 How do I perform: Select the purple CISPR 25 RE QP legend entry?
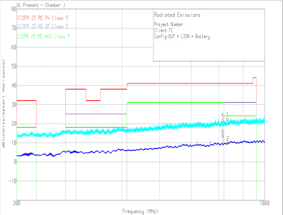pyautogui.click(x=43, y=26)
